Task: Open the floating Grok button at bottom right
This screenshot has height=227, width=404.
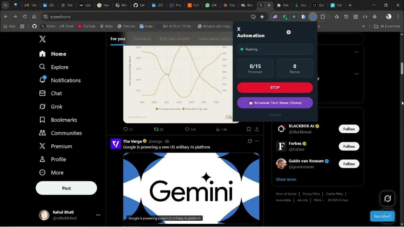Action: click(x=387, y=199)
